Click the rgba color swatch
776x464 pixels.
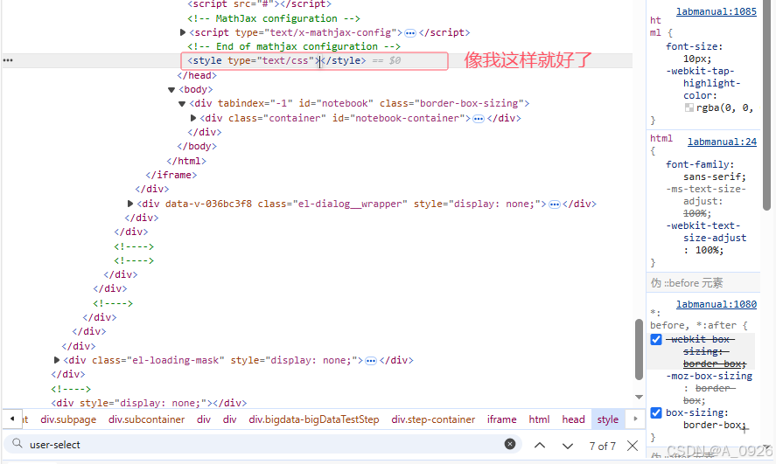[x=689, y=107]
